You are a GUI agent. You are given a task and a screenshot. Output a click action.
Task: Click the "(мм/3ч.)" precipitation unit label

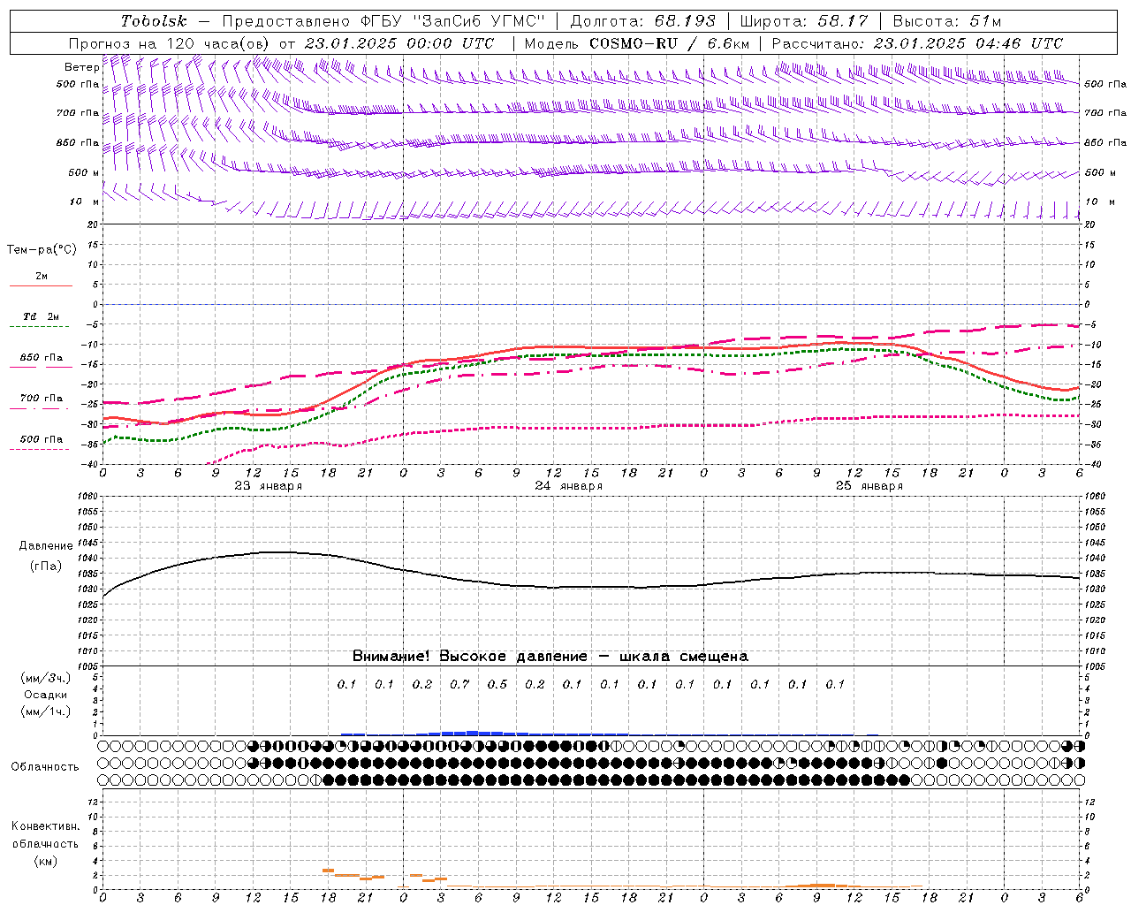[x=46, y=678]
